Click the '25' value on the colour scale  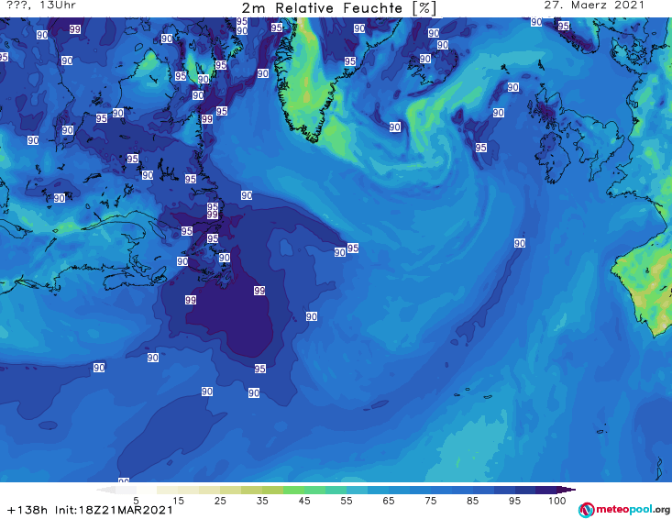coord(220,501)
